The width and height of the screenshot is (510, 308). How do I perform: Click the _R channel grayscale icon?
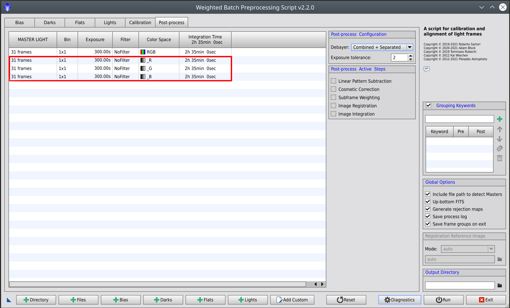(x=143, y=60)
